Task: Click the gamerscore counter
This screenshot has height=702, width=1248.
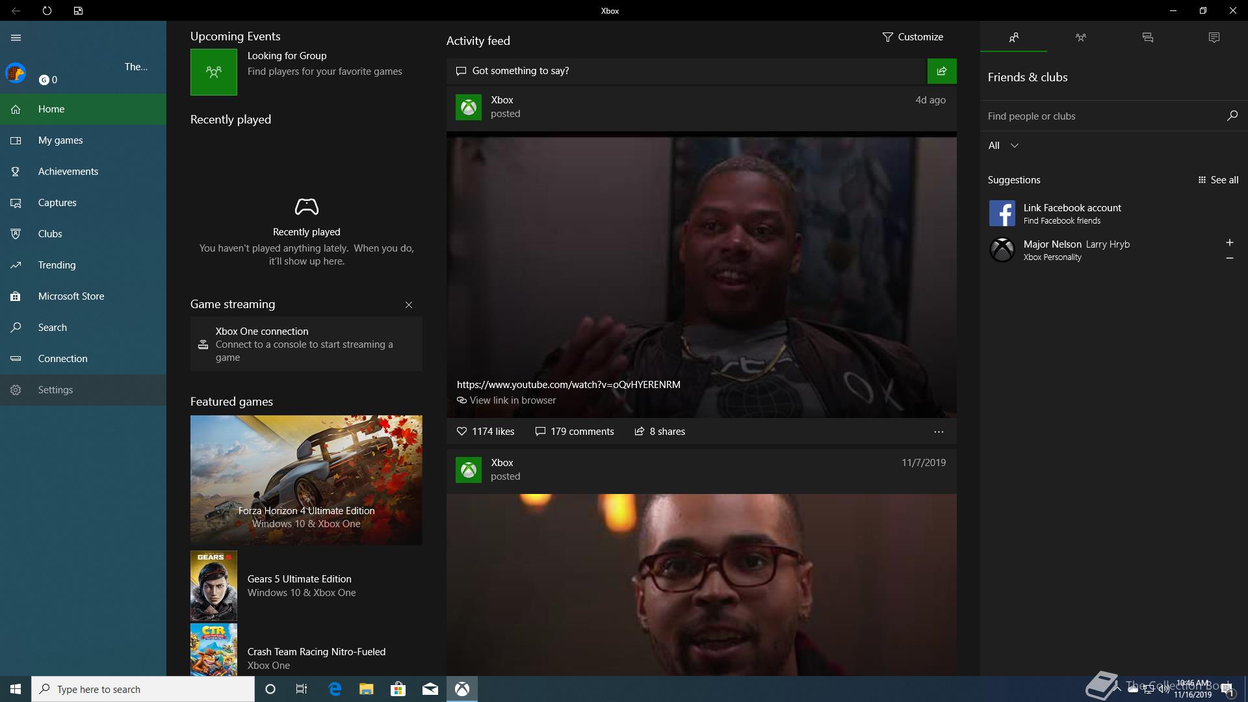Action: point(48,80)
